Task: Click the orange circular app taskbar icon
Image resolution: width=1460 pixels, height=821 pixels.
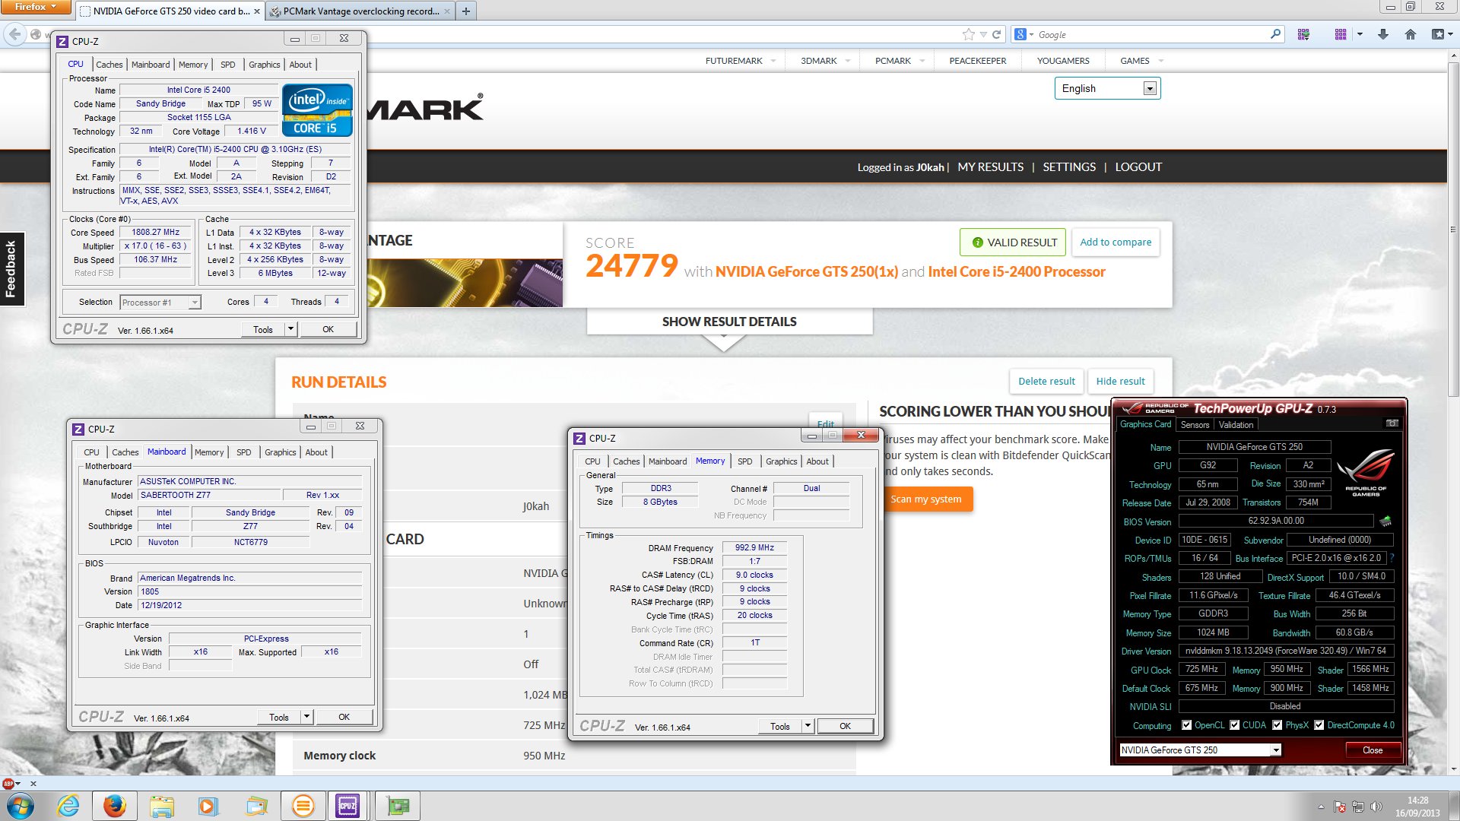Action: [x=303, y=806]
